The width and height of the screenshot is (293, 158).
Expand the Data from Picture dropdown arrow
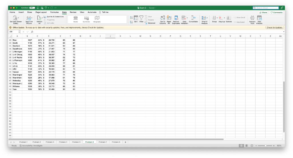32,18
